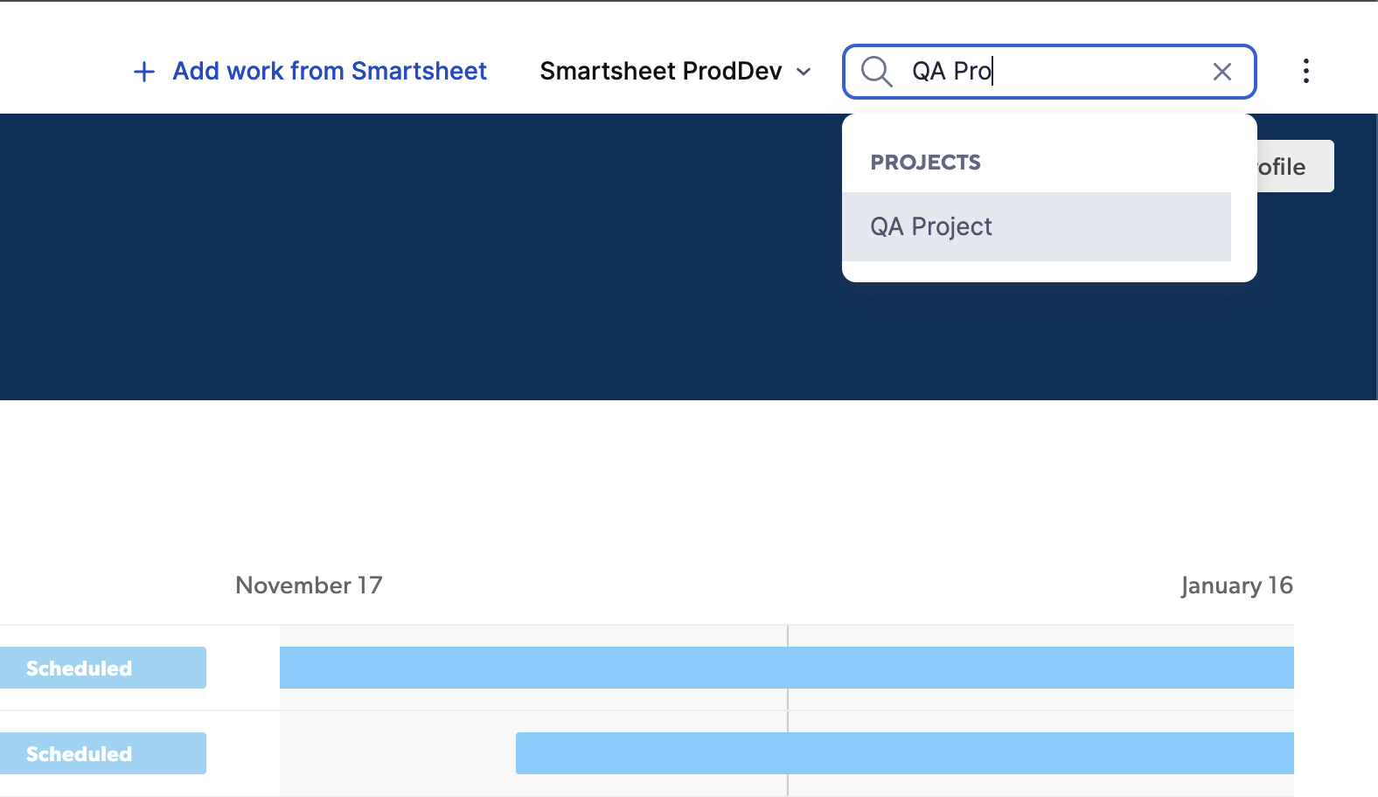The height and width of the screenshot is (797, 1378).
Task: Click the January 16 date label
Action: (1238, 586)
